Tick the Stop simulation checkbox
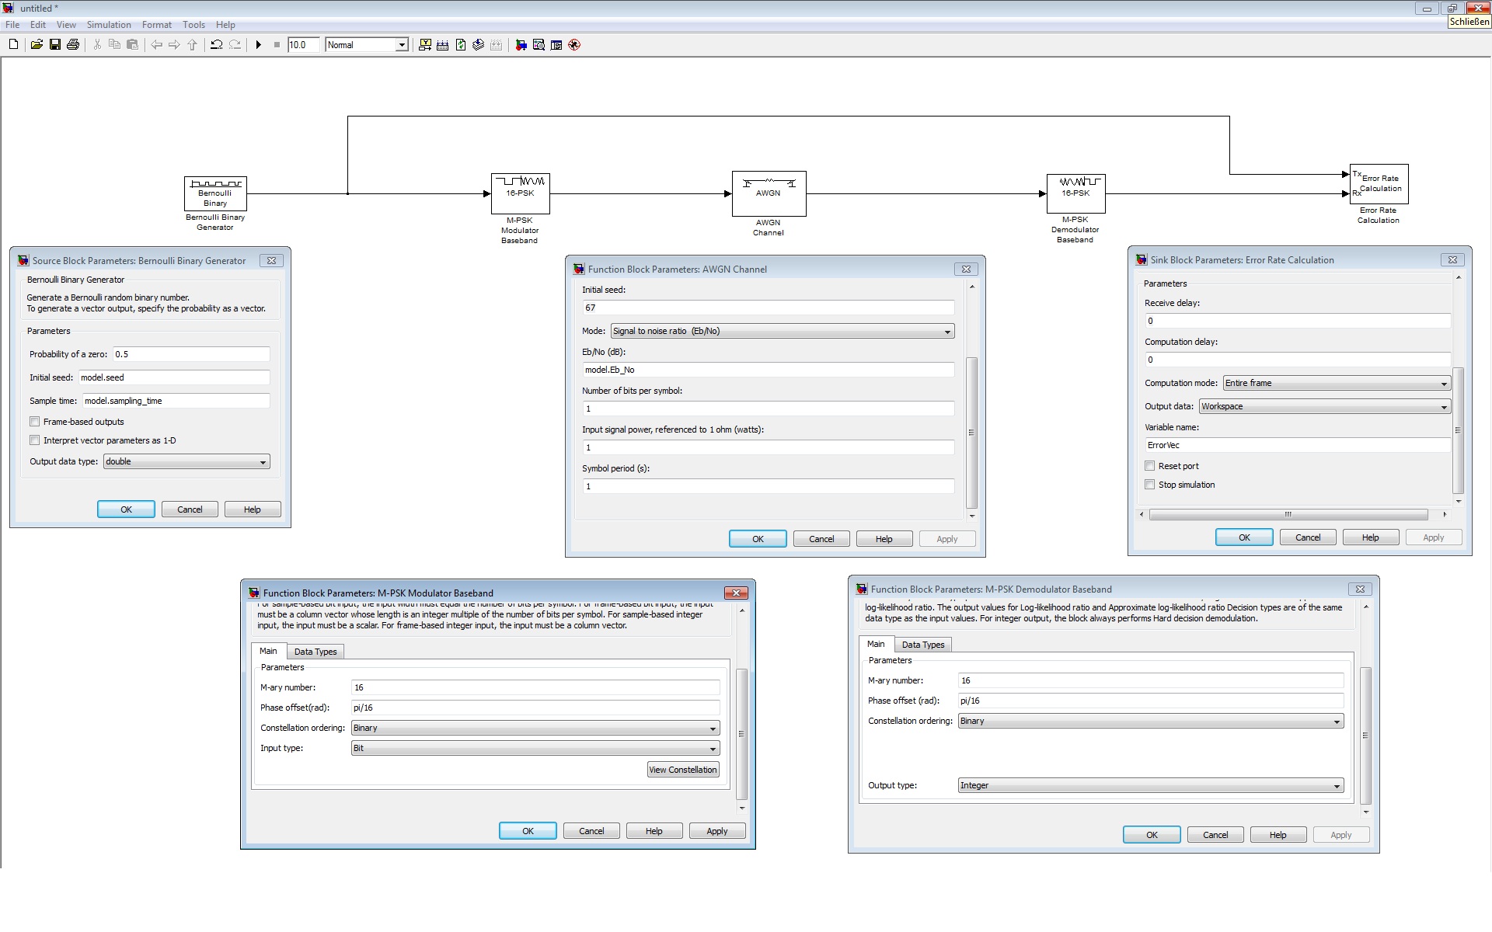This screenshot has height=932, width=1492. coord(1150,485)
